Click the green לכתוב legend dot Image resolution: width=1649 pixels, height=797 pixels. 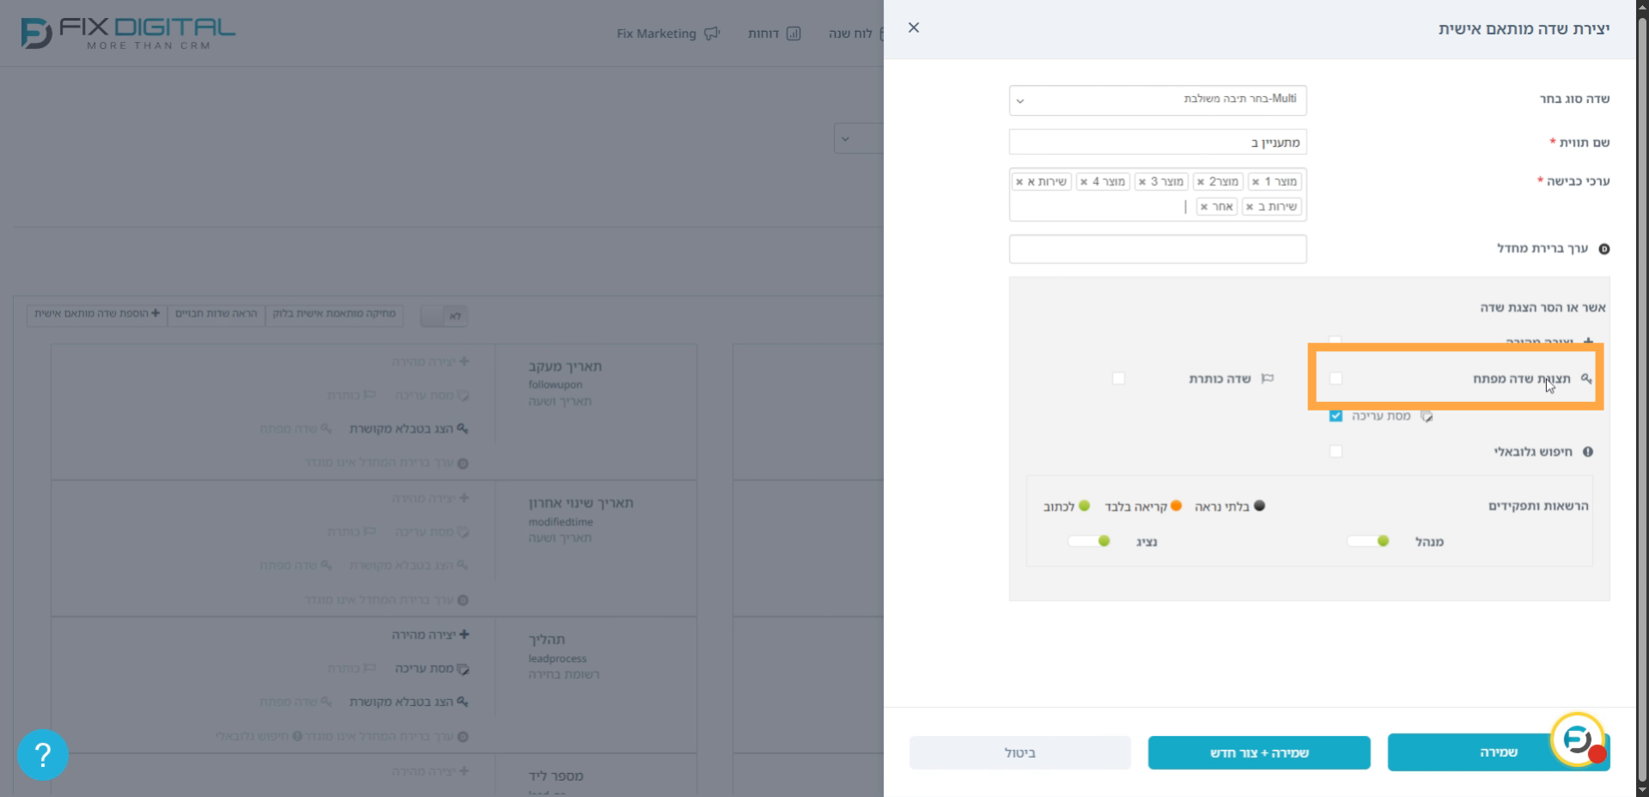1084,506
